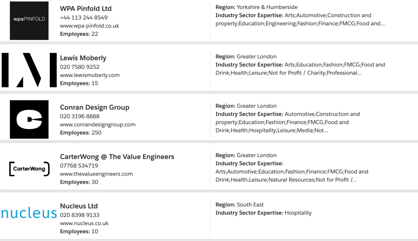Click the CarterWong bracket logo
This screenshot has width=418, height=241.
(x=29, y=169)
